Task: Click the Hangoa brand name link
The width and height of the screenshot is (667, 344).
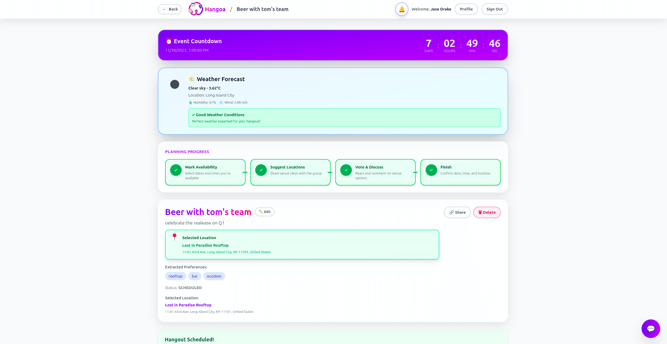Action: [x=215, y=9]
